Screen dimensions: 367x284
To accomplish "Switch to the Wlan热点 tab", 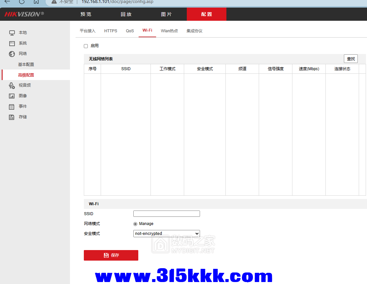I will click(x=169, y=31).
